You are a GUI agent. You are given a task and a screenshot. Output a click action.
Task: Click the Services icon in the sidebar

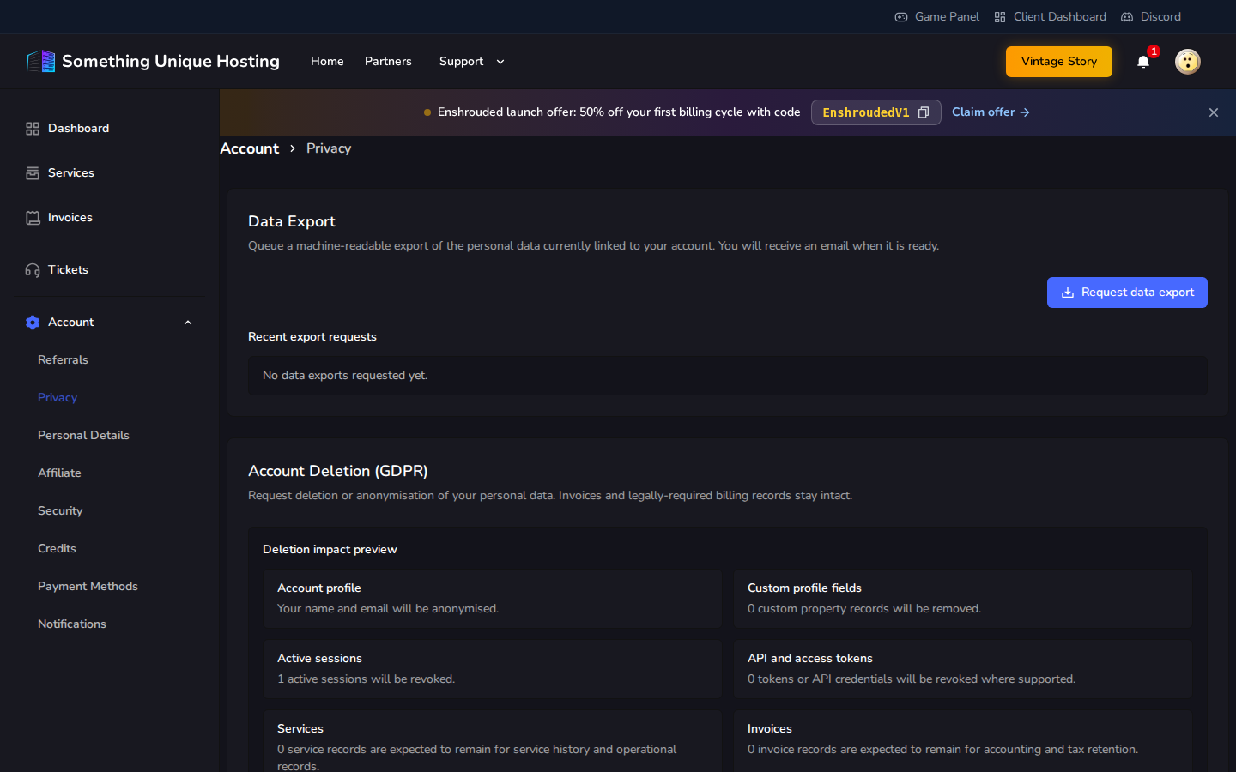tap(33, 173)
